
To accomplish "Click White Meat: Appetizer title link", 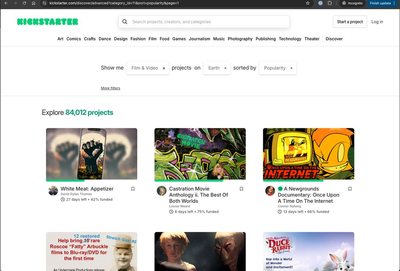I will [87, 189].
